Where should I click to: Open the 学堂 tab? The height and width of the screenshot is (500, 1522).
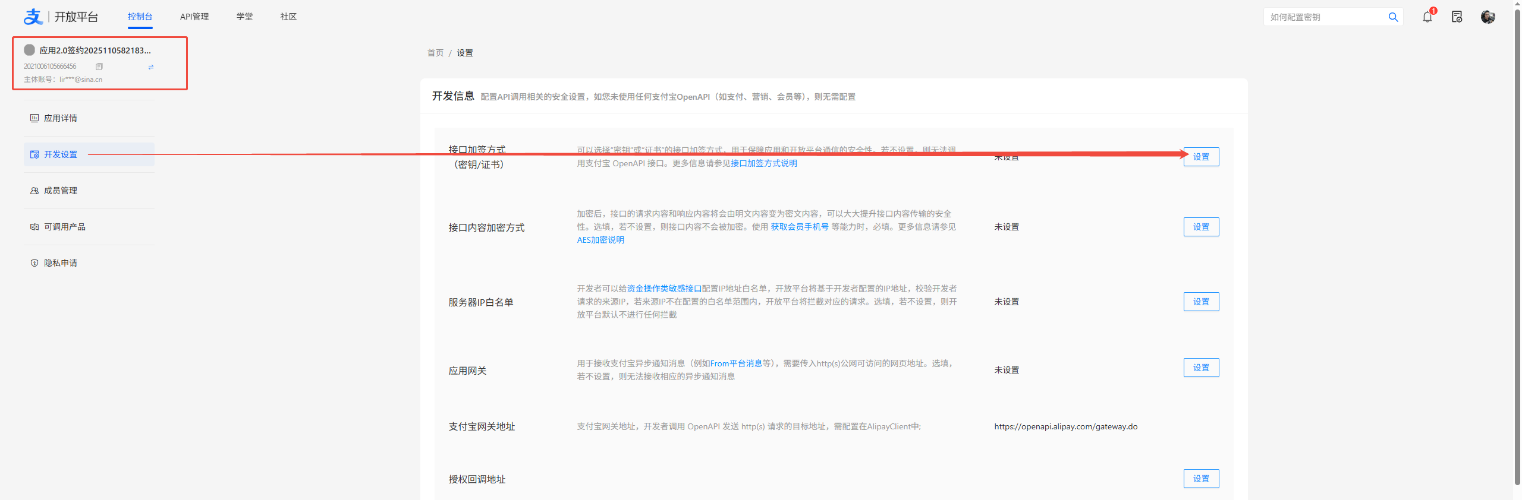(244, 17)
